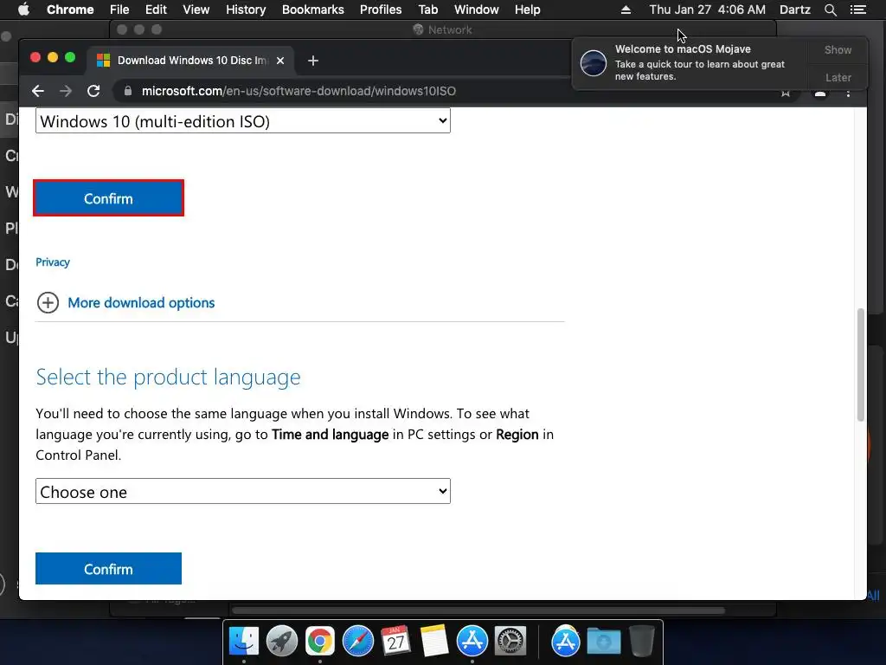This screenshot has height=665, width=886.
Task: Click the circled plus beside More download options
Action: click(x=48, y=302)
